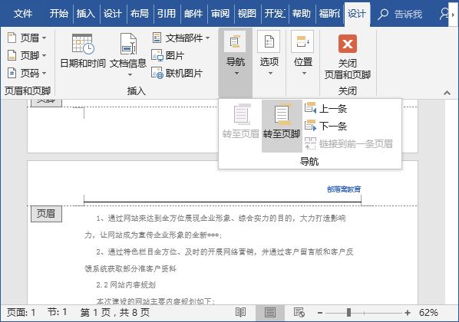This screenshot has height=322, width=459.
Task: Expand the 文档信息 dropdown arrow
Action: [130, 75]
